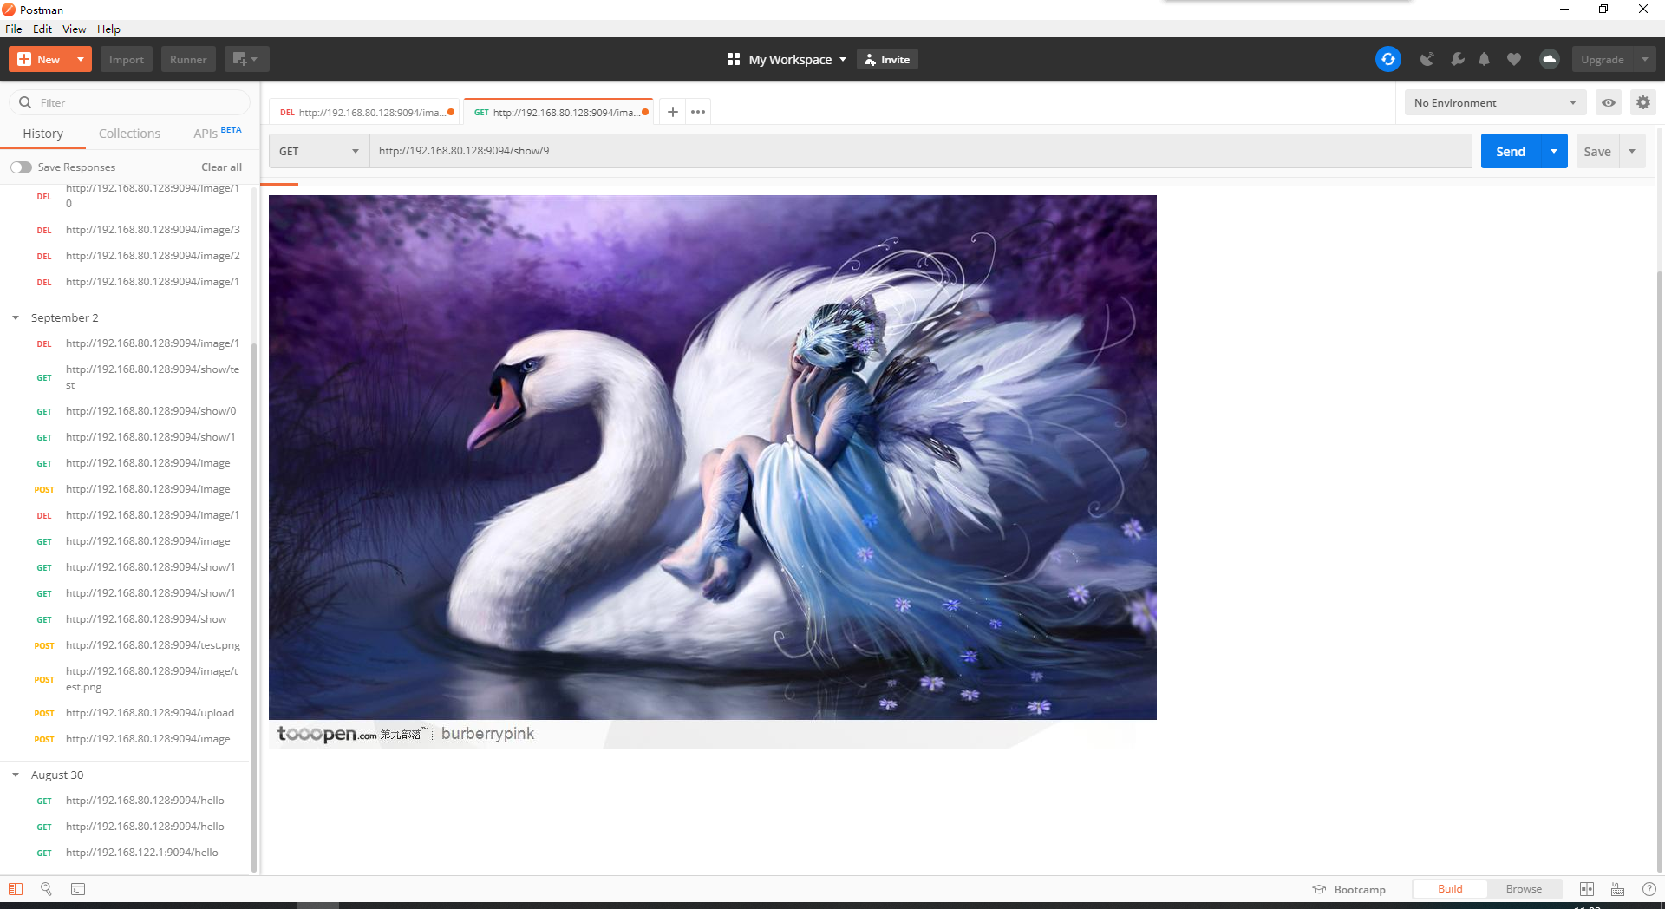Viewport: 1665px width, 909px height.
Task: Open the Send button dropdown arrow
Action: pyautogui.click(x=1554, y=151)
